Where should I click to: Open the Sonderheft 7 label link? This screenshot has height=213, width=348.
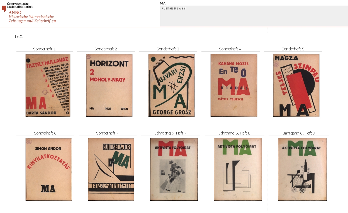coord(107,133)
